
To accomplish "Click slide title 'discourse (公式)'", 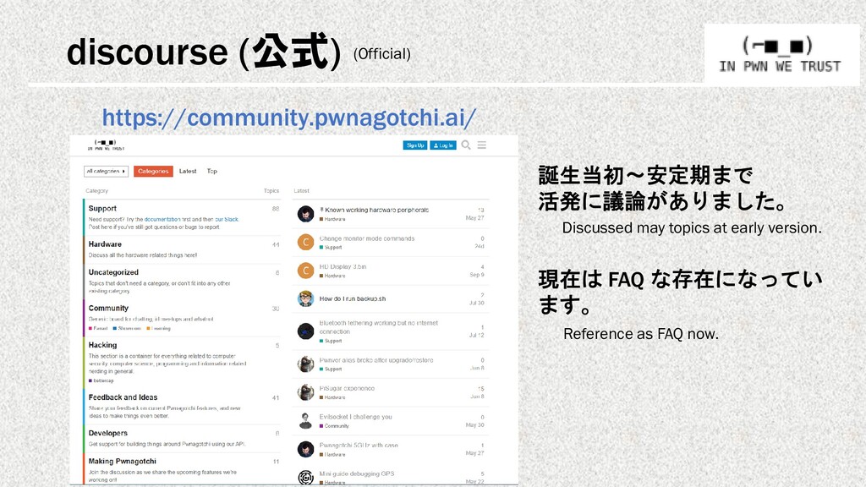I will click(204, 52).
